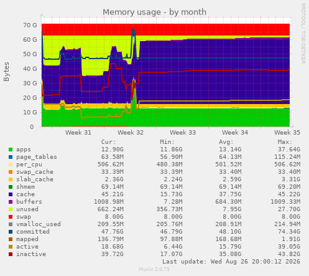Select the 'mapped' legend label
The width and height of the screenshot is (309, 276).
(27, 239)
